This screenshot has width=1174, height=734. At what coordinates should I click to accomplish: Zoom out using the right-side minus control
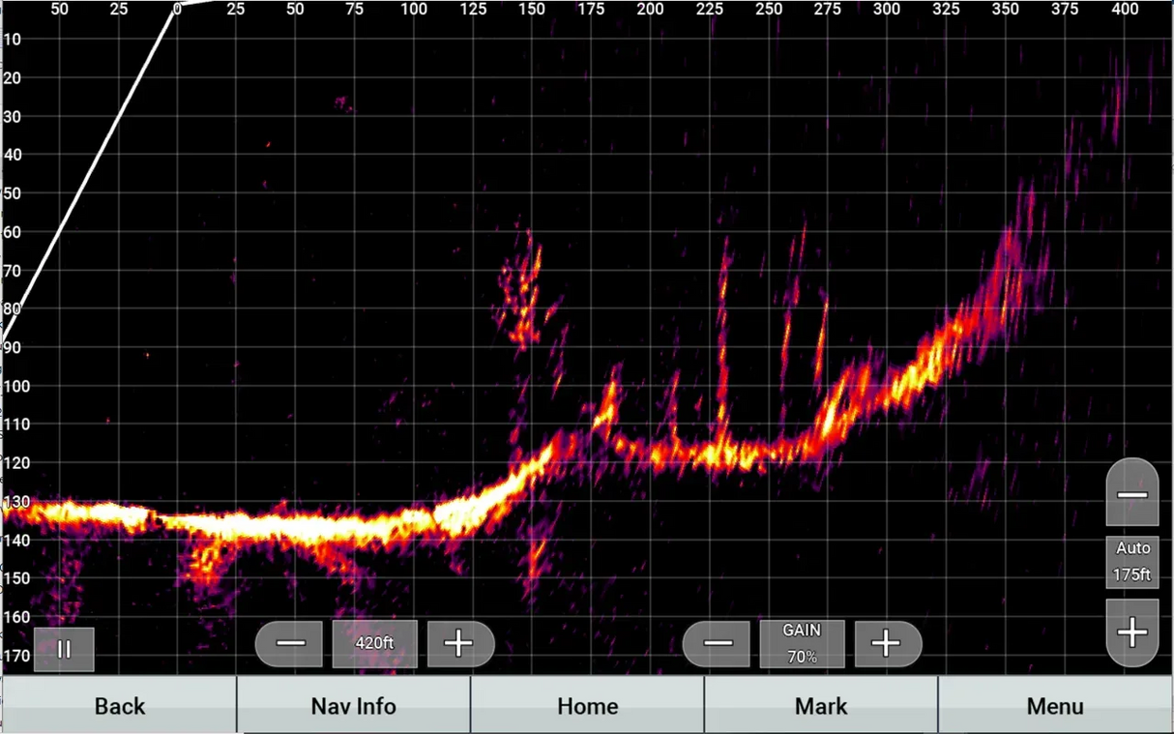1132,492
